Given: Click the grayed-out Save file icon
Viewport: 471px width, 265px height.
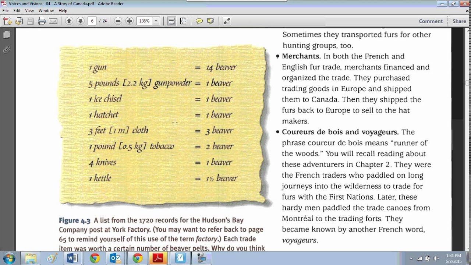Looking at the screenshot, I should coord(30,21).
